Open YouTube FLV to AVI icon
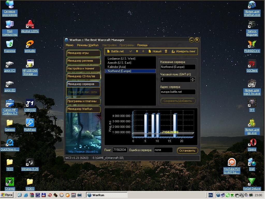The image size is (265, 199). [x=232, y=166]
